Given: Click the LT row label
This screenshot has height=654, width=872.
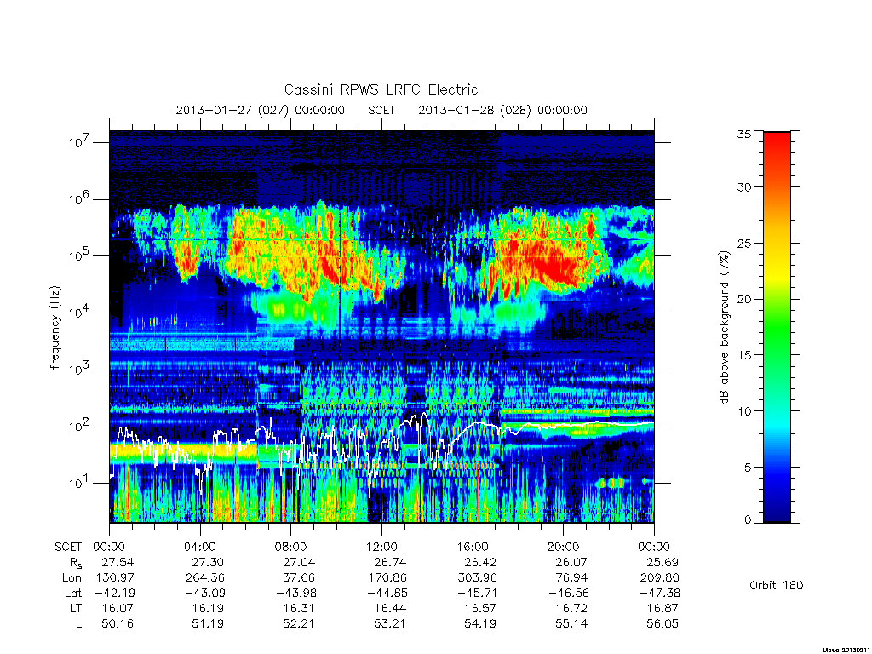Looking at the screenshot, I should [76, 608].
